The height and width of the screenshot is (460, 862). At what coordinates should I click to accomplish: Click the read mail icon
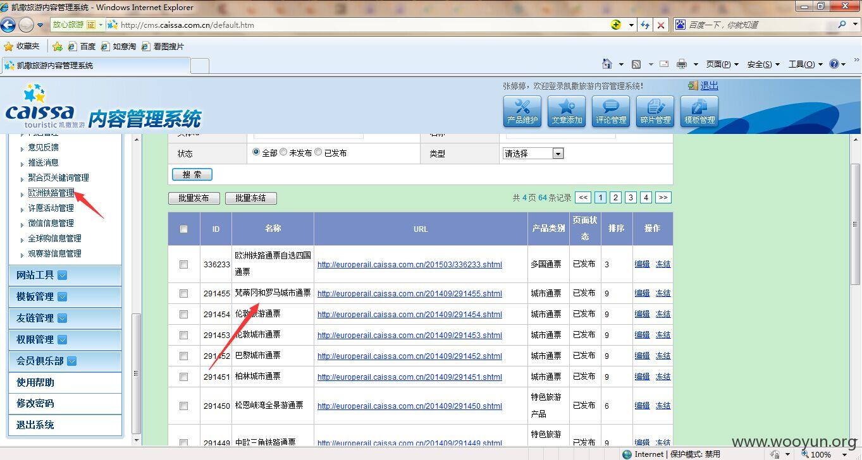664,64
